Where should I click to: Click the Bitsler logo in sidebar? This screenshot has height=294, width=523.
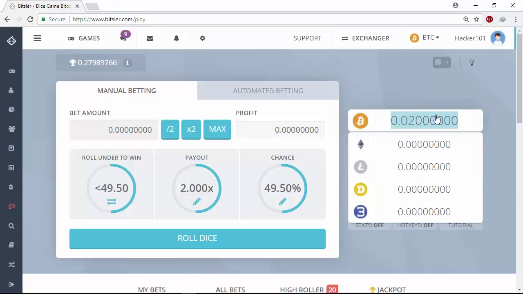[x=11, y=41]
